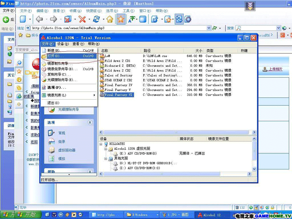Screen dimensions: 292x219
Task: Click the 上传相片 link in the browser
Action: (x=276, y=69)
